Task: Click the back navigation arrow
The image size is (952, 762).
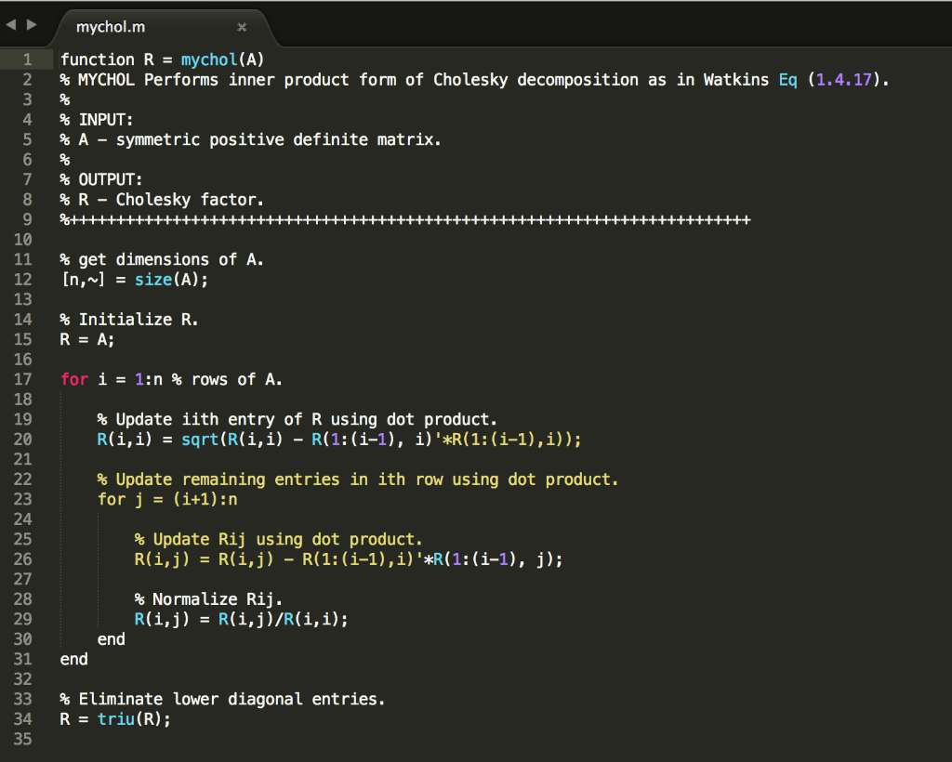Action: (9, 24)
